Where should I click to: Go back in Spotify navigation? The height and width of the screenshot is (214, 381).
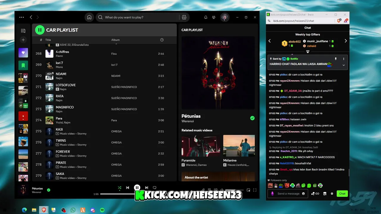coord(31,17)
